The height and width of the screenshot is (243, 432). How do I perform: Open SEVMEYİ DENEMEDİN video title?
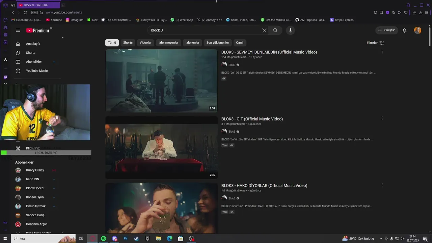[269, 52]
